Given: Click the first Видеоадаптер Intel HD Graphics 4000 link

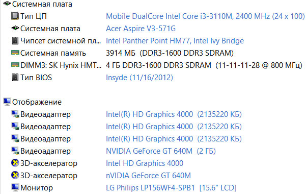Looking at the screenshot, I should (x=174, y=114).
